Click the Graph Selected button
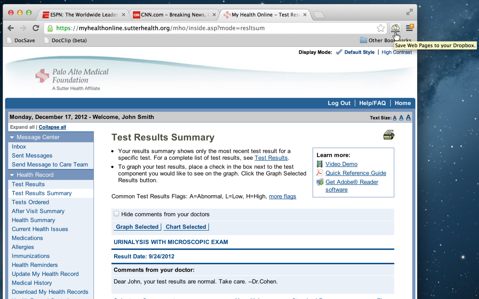479x299 pixels. coord(137,227)
